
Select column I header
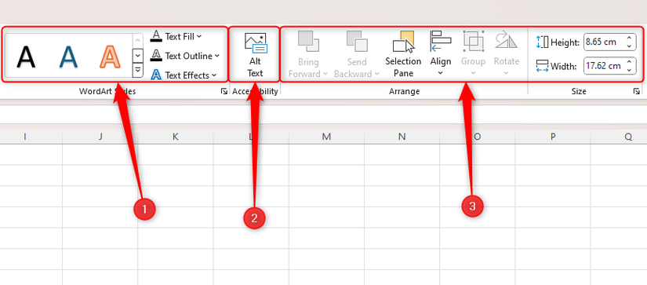click(25, 137)
